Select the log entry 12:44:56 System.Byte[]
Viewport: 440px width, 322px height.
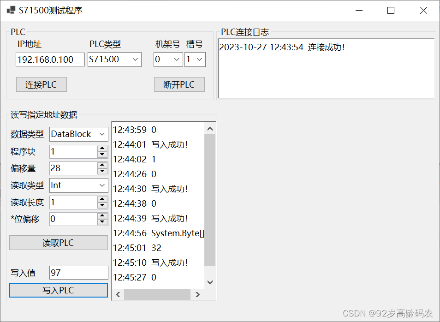(159, 233)
